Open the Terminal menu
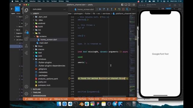Screen dimensions: 193x108 coord(54,1)
